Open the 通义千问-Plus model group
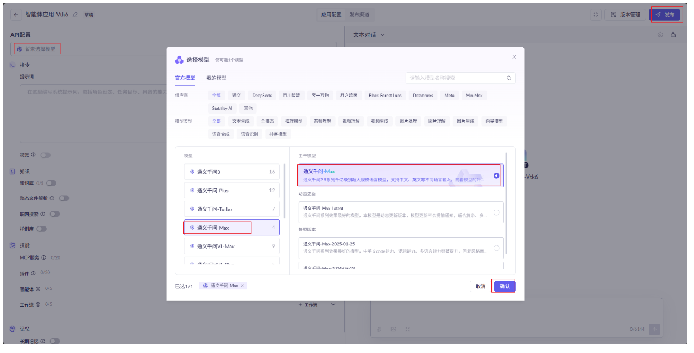Image resolution: width=694 pixels, height=353 pixels. [x=232, y=191]
